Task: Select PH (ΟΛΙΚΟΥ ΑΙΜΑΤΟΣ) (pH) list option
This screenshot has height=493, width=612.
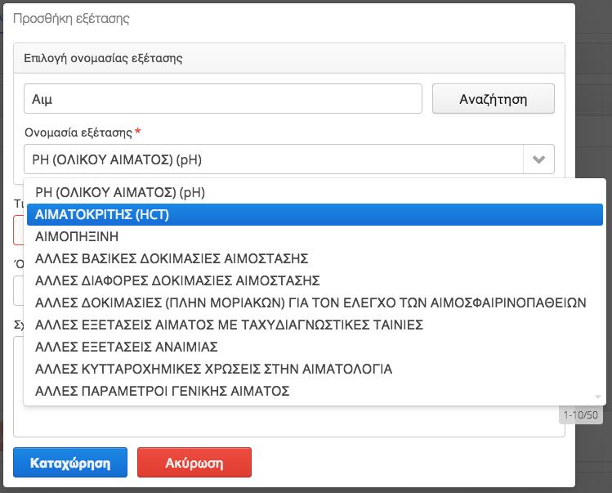Action: tap(315, 192)
